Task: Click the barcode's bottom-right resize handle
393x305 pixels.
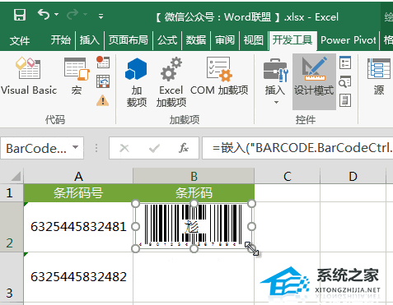Action: click(x=251, y=248)
